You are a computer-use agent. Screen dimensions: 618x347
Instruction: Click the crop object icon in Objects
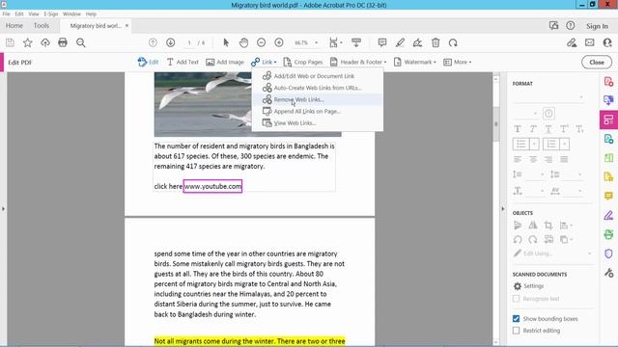click(x=548, y=225)
